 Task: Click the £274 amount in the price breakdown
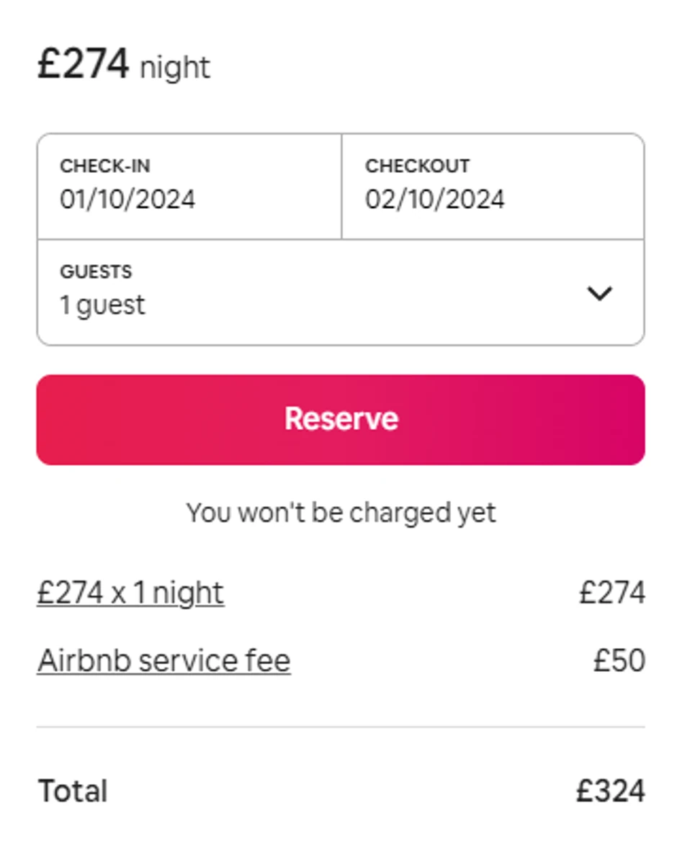pos(611,593)
